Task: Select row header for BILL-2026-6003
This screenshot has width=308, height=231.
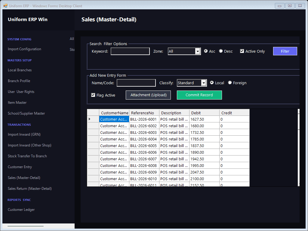Action: 93,132
